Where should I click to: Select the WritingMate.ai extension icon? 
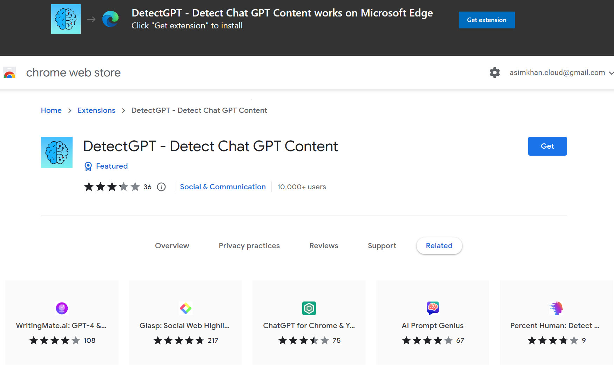click(62, 308)
